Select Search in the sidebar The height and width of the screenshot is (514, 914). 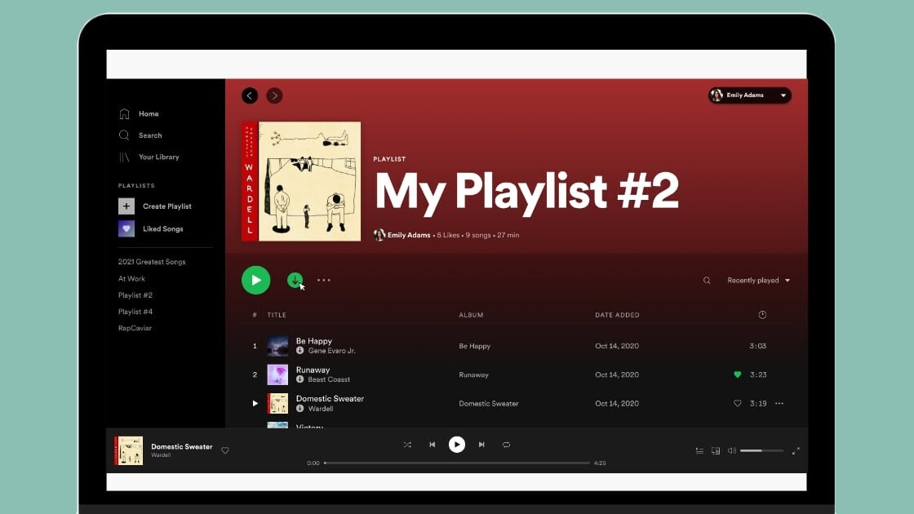coord(150,135)
